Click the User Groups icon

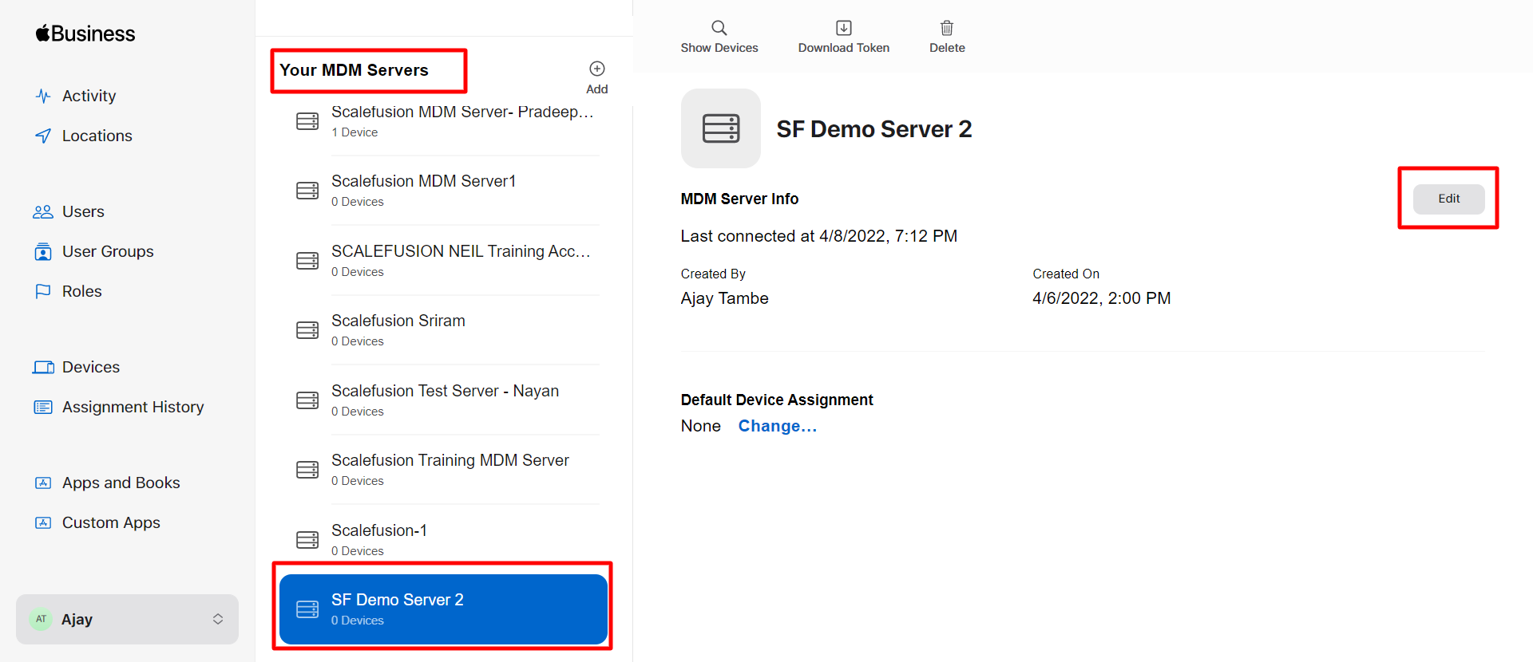click(x=43, y=252)
